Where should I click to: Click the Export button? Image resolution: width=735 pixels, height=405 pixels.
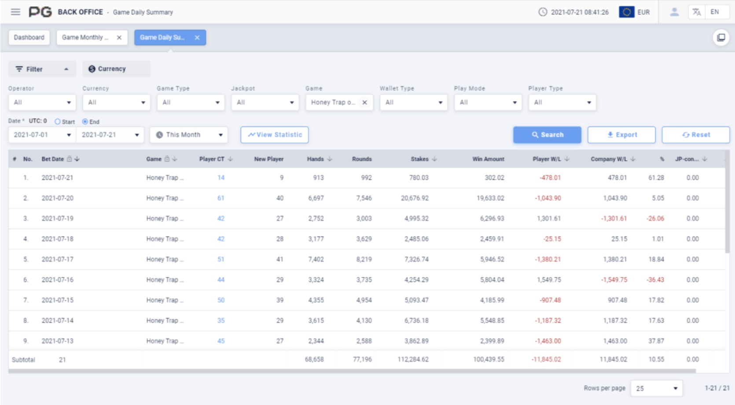point(621,135)
